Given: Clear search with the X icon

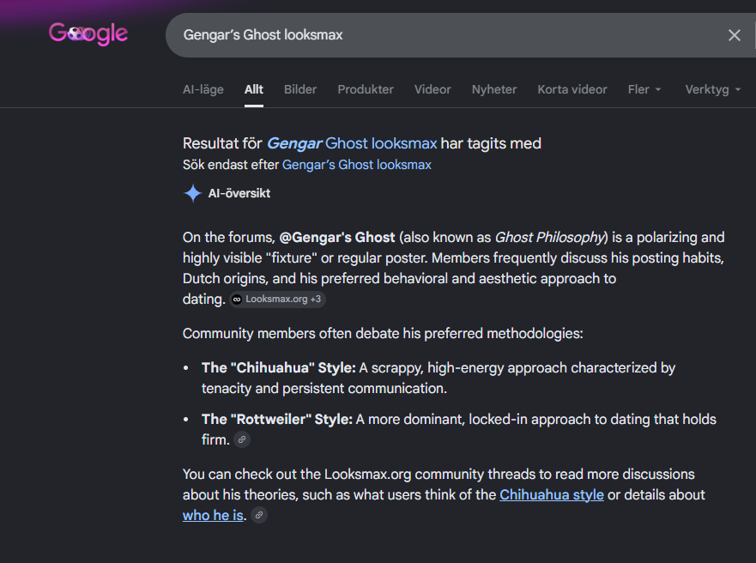Looking at the screenshot, I should click(x=734, y=35).
